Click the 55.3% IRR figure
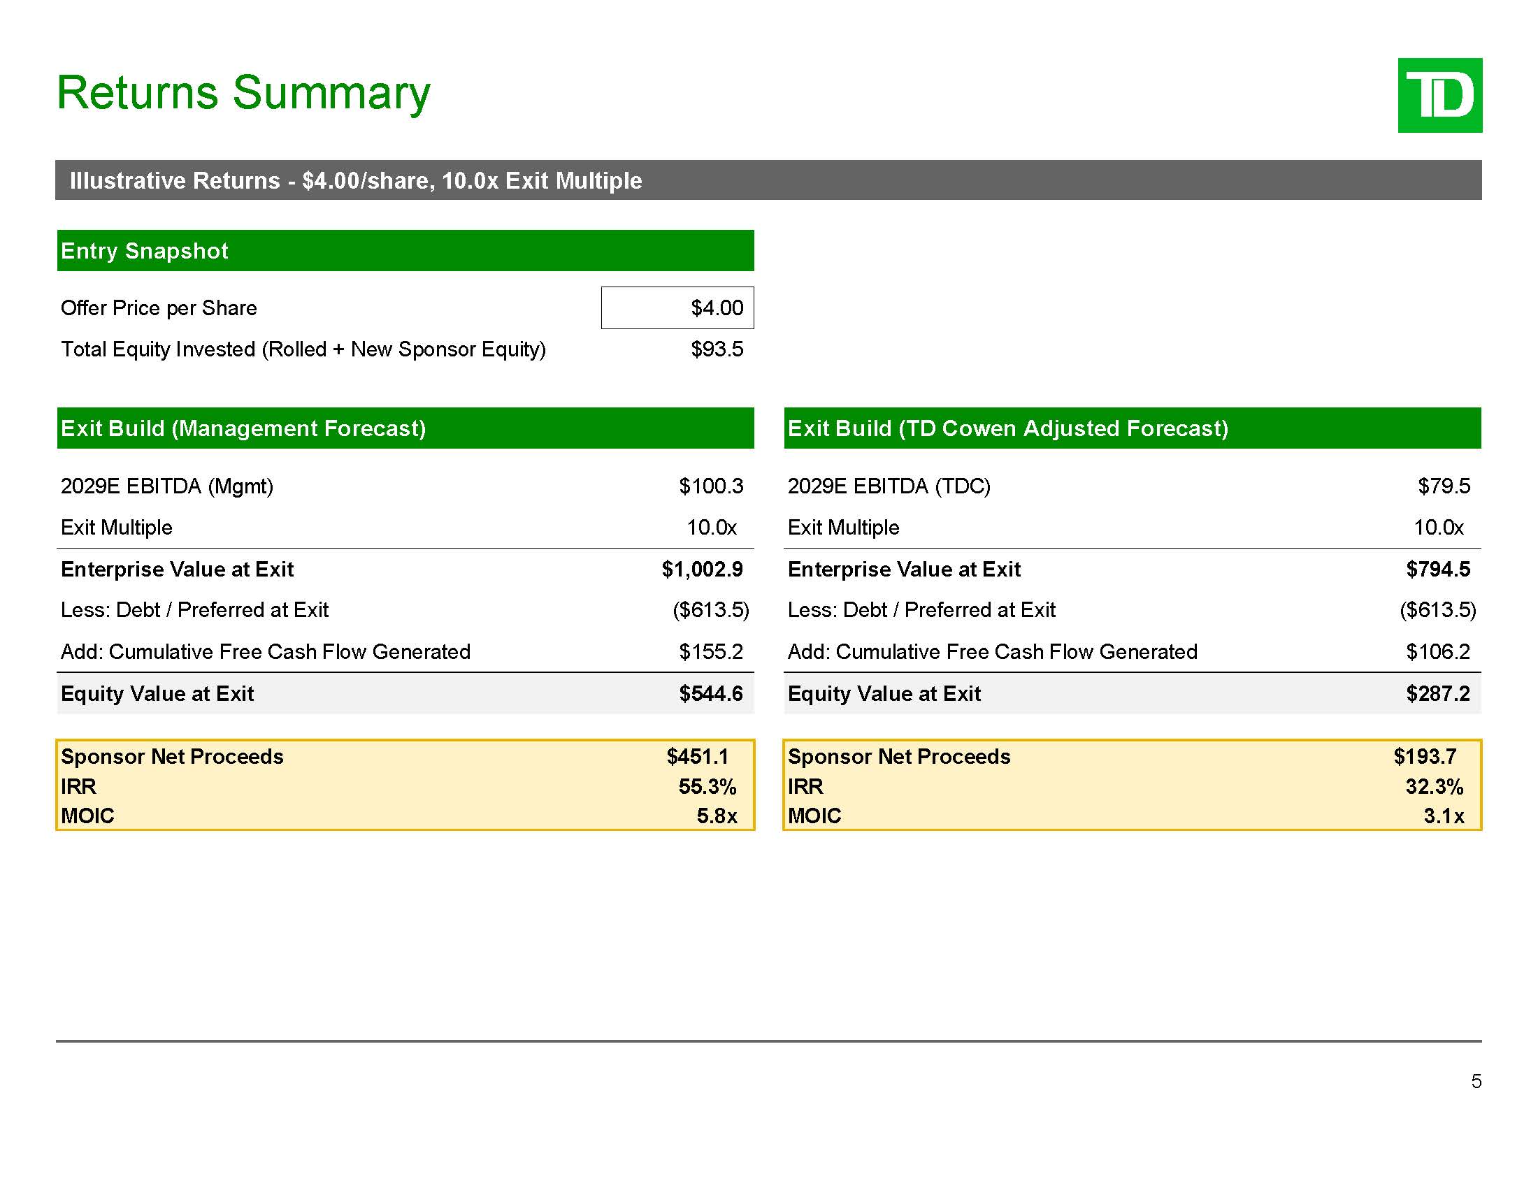The image size is (1538, 1188). [707, 786]
